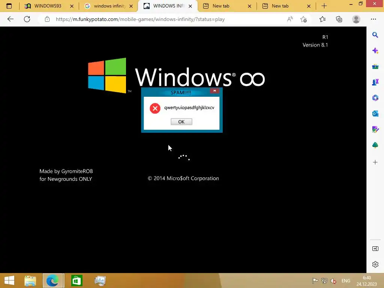The width and height of the screenshot is (384, 288).
Task: Click the 'Made by GyromiteROB' text
Action: click(66, 171)
